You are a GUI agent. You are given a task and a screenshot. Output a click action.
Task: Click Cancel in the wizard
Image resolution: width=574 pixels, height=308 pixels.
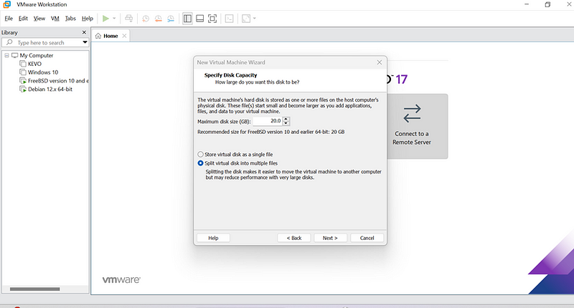[x=367, y=238]
